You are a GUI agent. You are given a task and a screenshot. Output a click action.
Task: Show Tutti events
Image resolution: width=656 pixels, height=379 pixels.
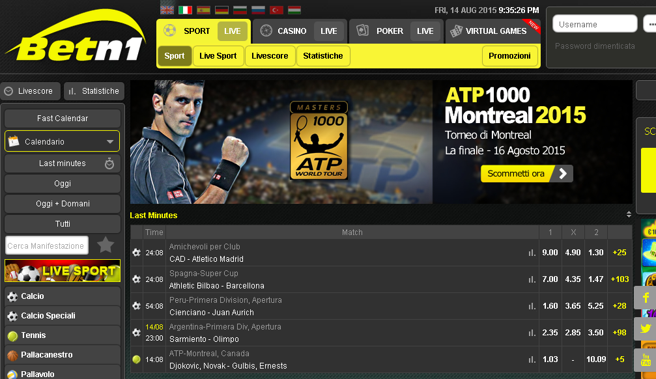(63, 224)
